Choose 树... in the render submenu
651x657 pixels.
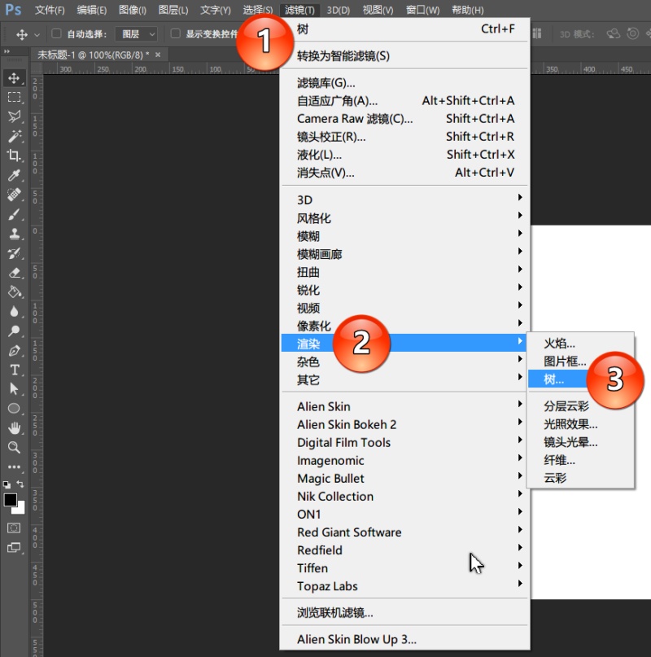pos(581,379)
